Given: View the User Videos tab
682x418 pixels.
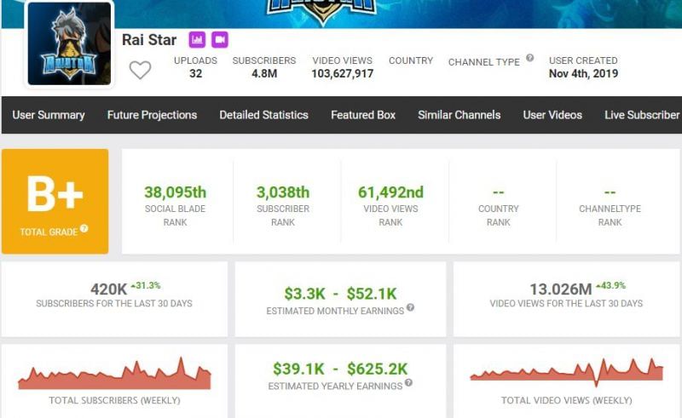Looking at the screenshot, I should click(x=552, y=115).
